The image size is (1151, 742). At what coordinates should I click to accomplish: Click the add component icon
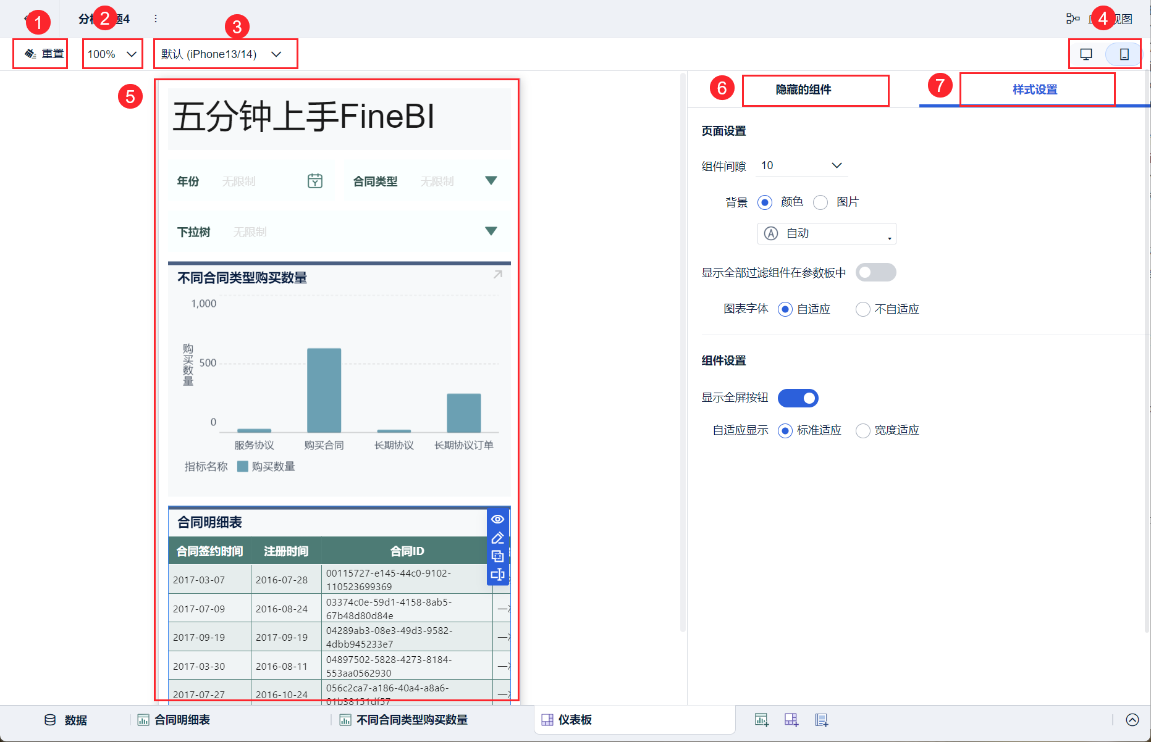[x=761, y=720]
